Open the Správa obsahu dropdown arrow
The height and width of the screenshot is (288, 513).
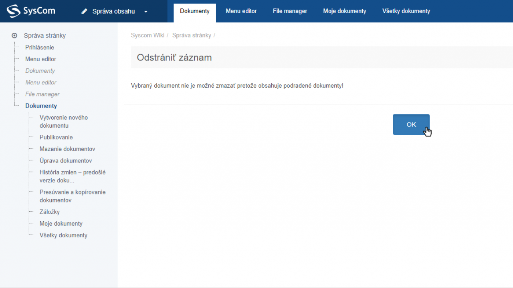click(x=146, y=12)
